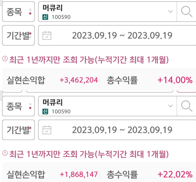The image size is (196, 182).
Task: Tap the green 신 badge next to the lower 100590
Action: click(45, 112)
